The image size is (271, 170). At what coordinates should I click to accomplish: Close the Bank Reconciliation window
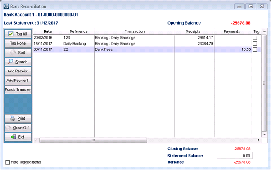(262, 7)
